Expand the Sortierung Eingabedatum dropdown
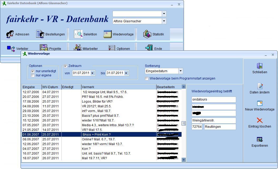The image size is (278, 169). coord(181,71)
